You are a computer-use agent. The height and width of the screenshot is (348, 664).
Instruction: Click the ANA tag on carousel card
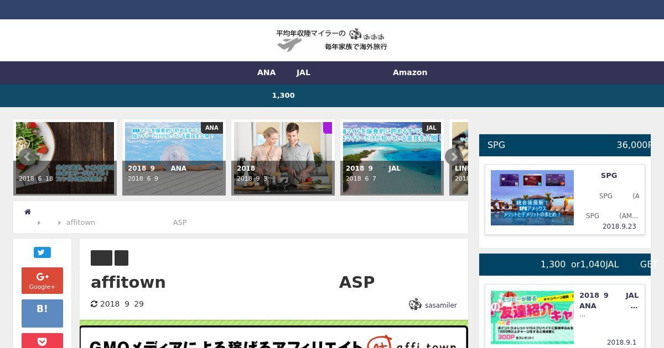pos(212,128)
